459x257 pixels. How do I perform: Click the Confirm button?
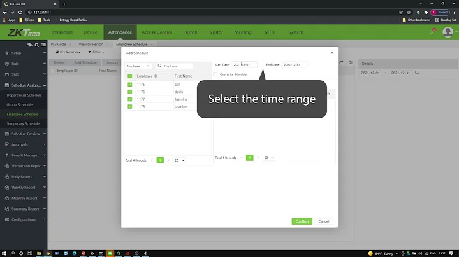click(x=302, y=221)
